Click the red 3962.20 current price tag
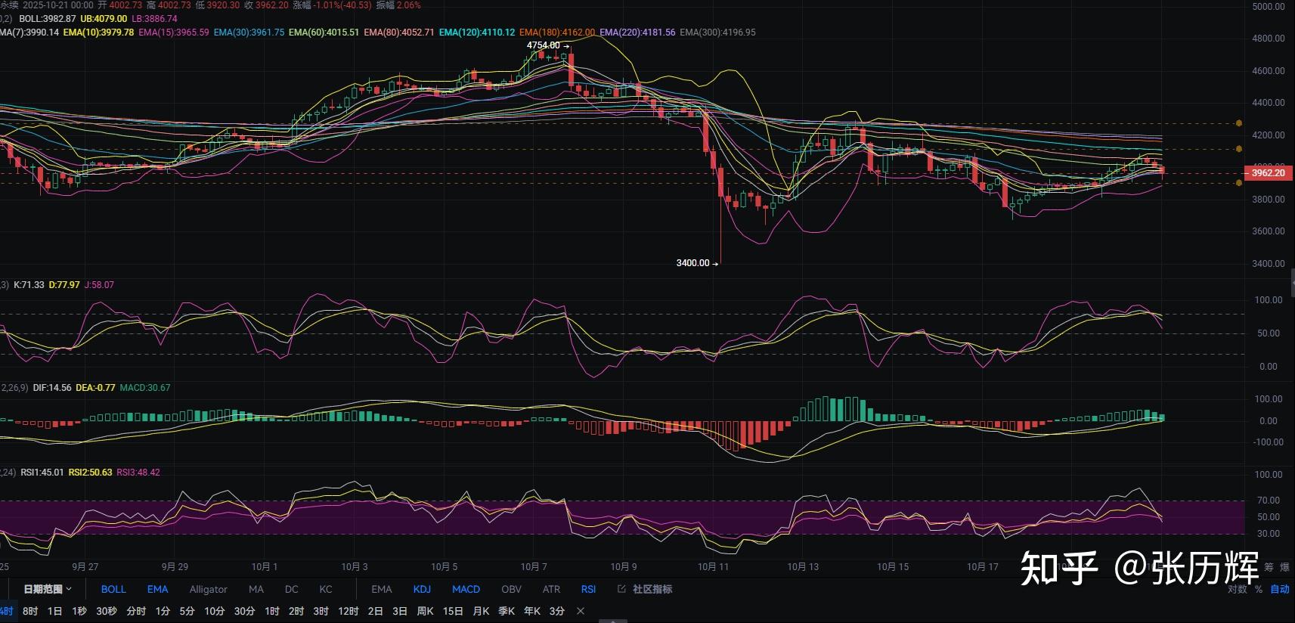Viewport: 1295px width, 623px height. pos(1267,173)
